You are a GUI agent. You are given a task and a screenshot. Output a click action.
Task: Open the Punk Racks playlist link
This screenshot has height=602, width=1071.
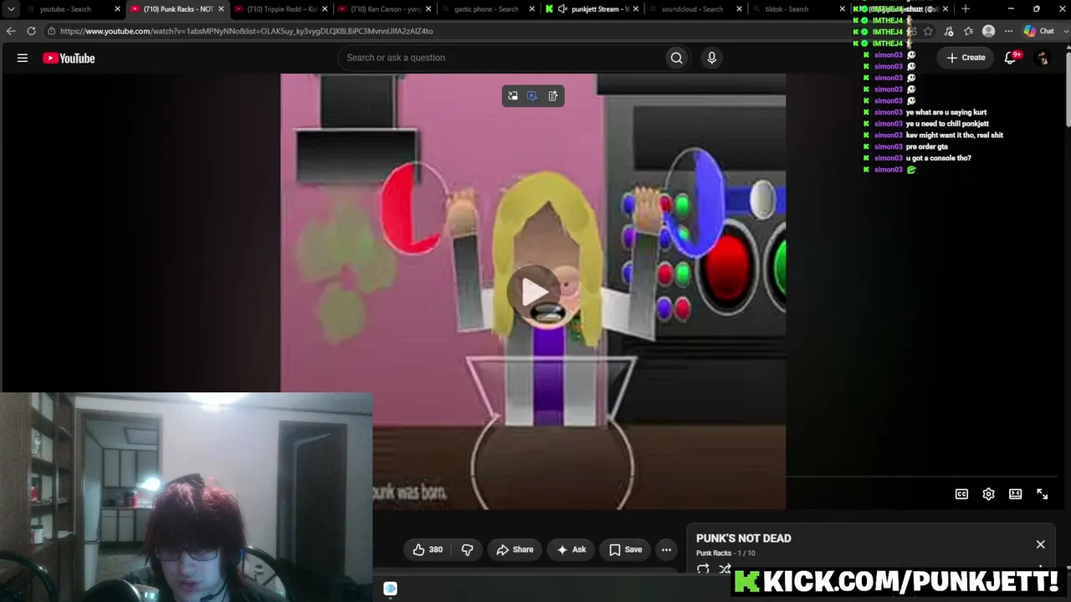tap(714, 554)
